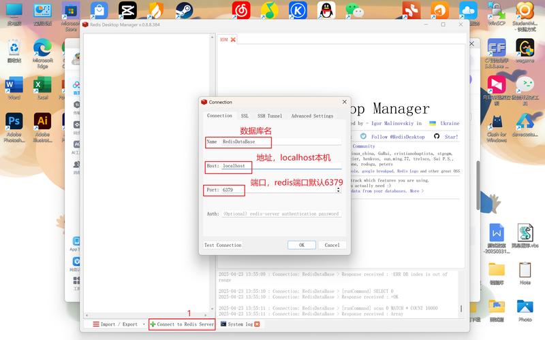
Task: Select the Connection tab in dialog
Action: tap(219, 116)
